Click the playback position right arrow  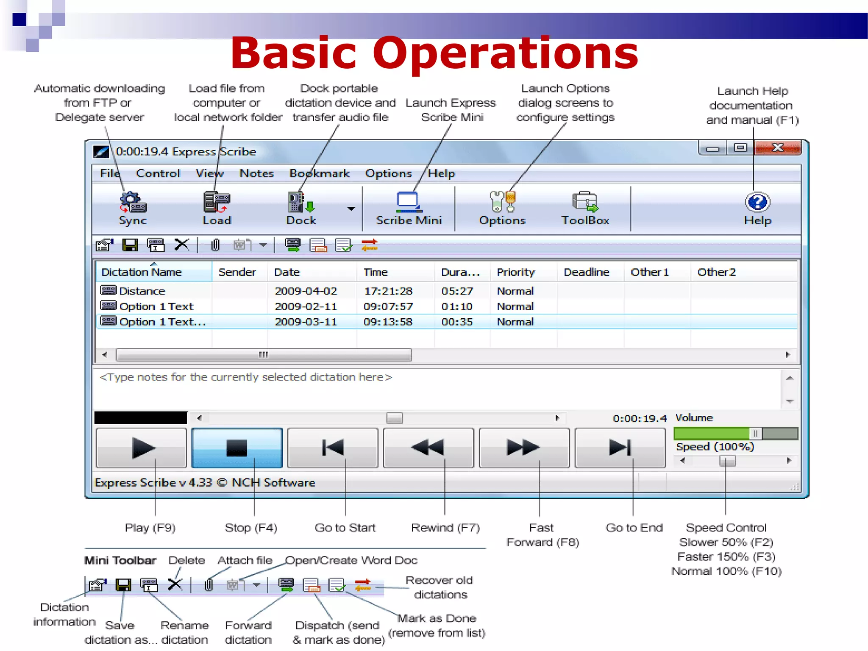557,418
